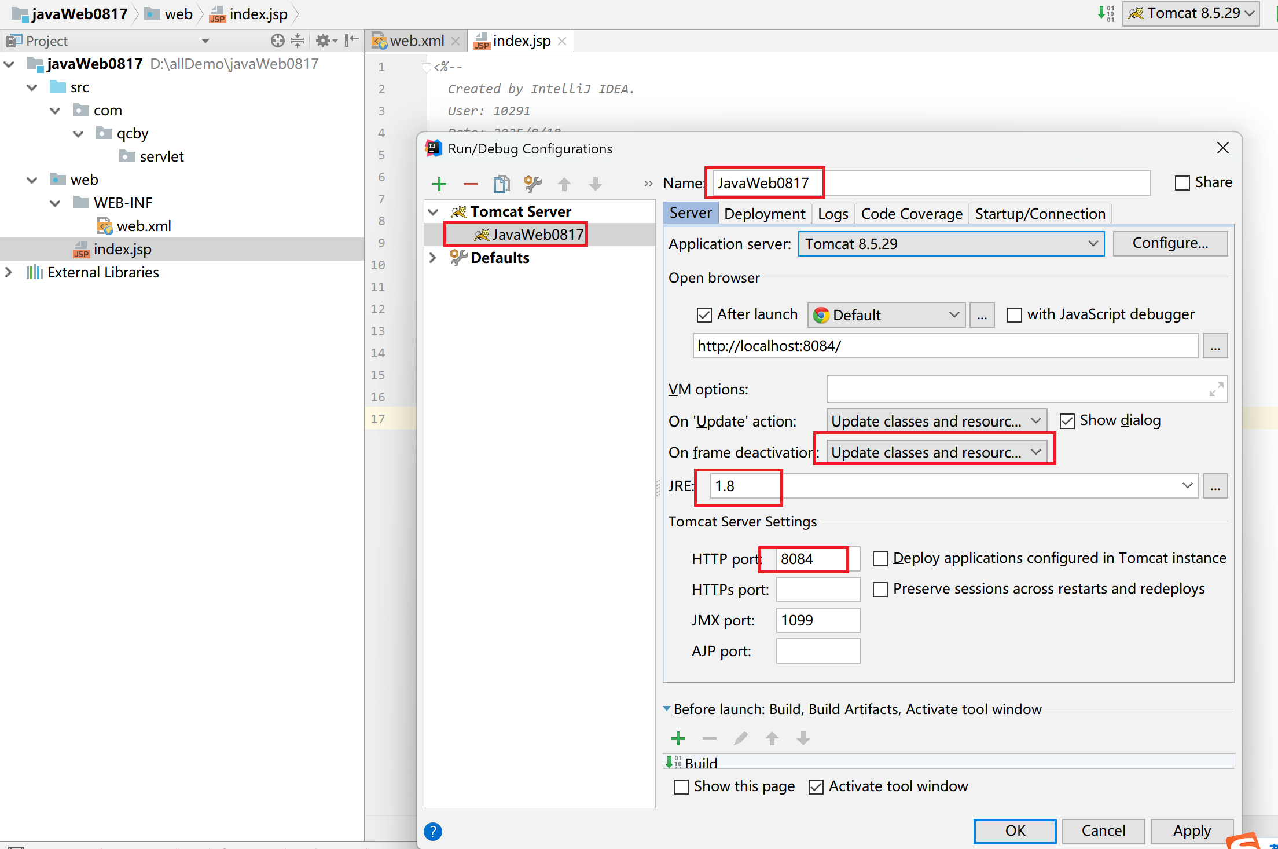Open help question mark icon

pyautogui.click(x=433, y=832)
